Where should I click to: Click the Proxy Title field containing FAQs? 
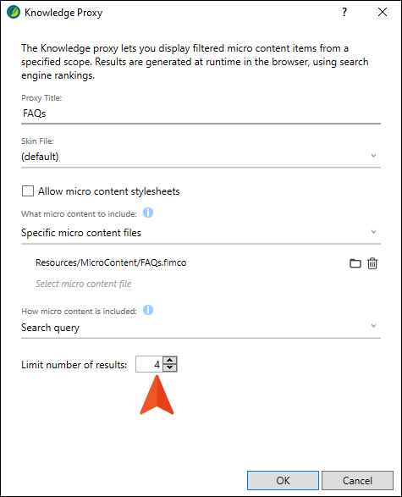point(201,113)
